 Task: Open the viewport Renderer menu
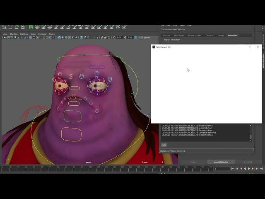42,34
